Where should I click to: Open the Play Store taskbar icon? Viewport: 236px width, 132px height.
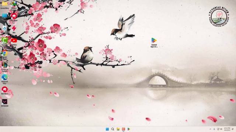[129, 129]
